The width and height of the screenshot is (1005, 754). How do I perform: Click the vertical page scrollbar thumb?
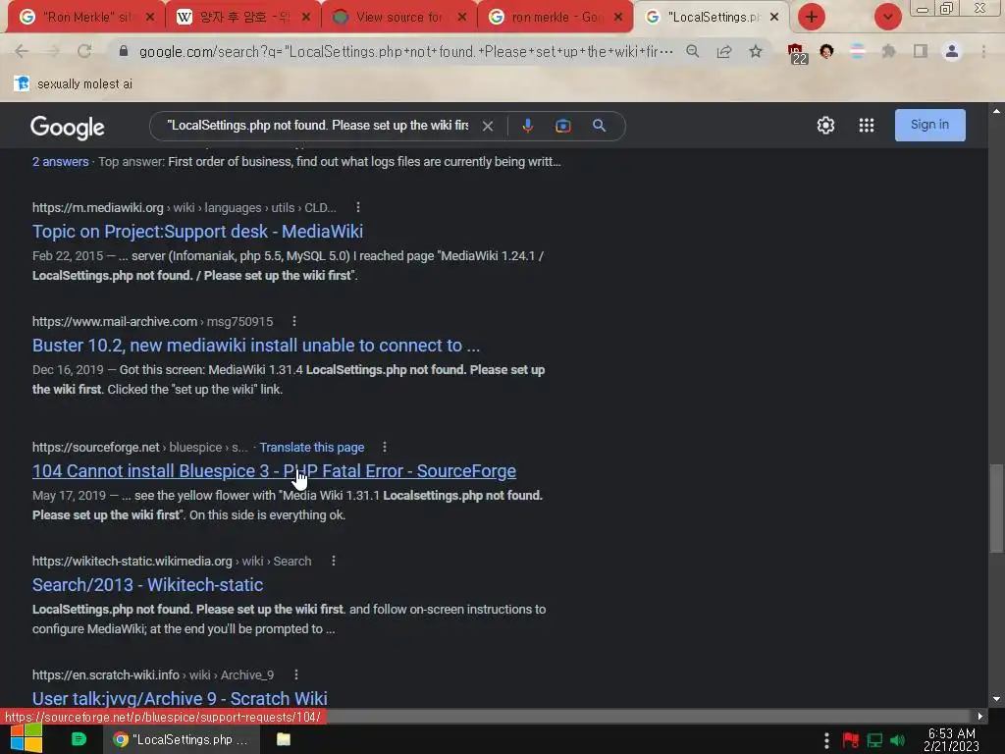(996, 509)
